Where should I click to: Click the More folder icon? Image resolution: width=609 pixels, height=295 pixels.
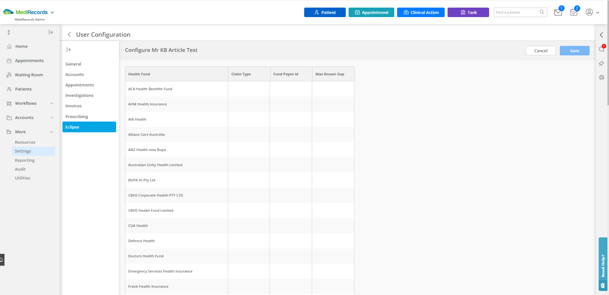click(x=9, y=132)
